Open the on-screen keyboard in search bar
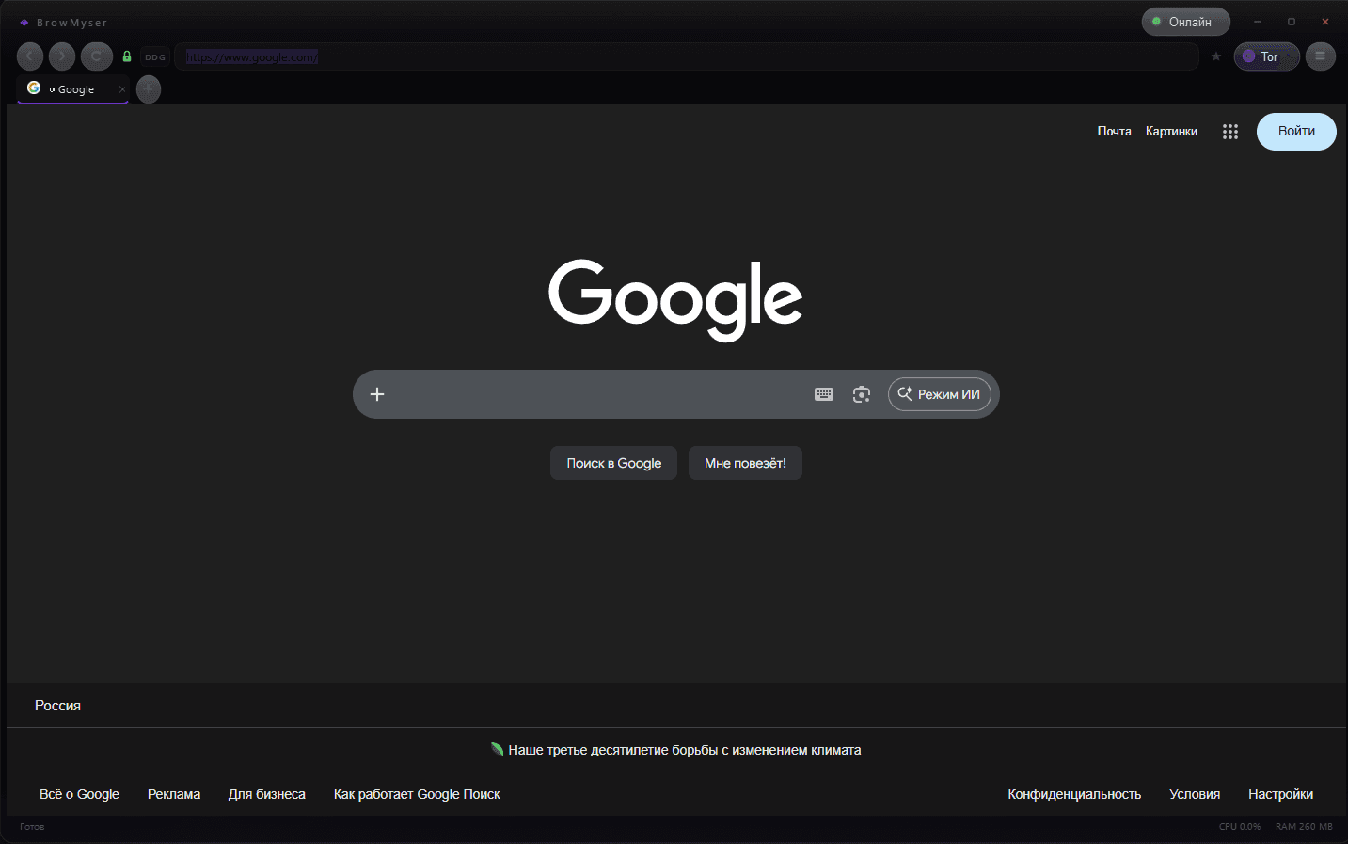The width and height of the screenshot is (1348, 844). coord(823,394)
